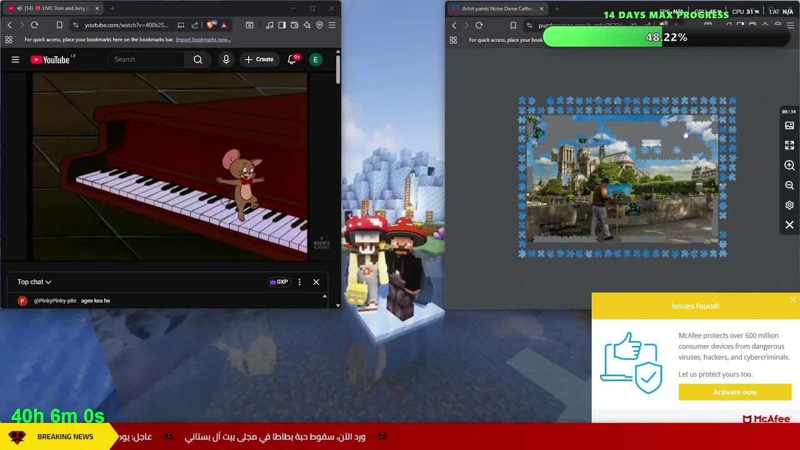Image resolution: width=800 pixels, height=450 pixels.
Task: Close the Tom and Jerry tab
Action: pyautogui.click(x=96, y=8)
